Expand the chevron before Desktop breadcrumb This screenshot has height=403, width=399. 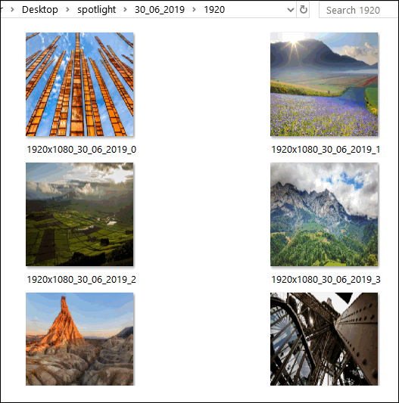[12, 10]
